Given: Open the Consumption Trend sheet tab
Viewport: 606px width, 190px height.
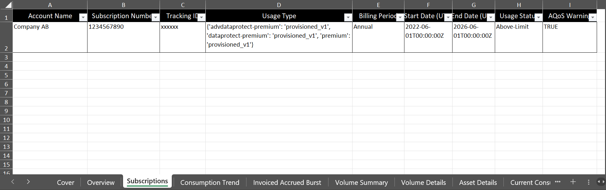Looking at the screenshot, I should pos(210,183).
